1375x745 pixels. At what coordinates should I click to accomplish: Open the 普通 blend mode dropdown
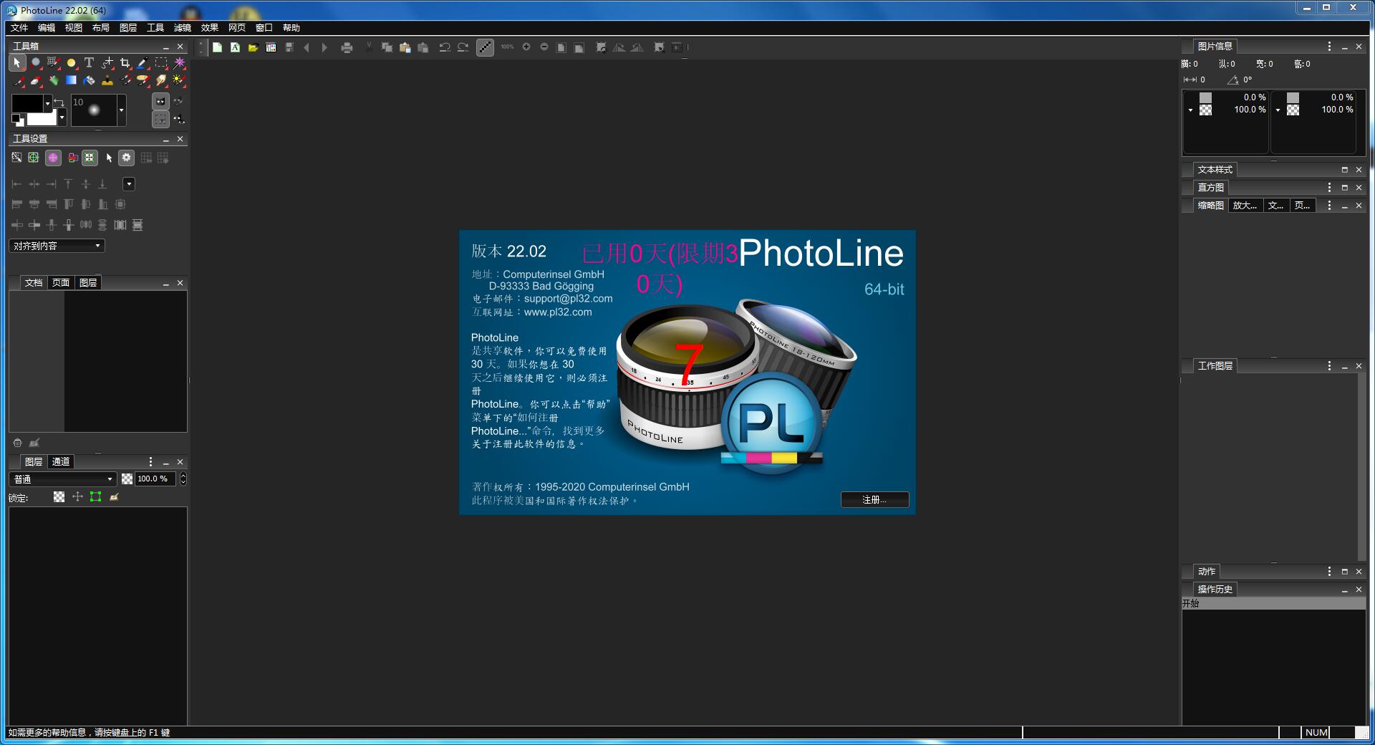coord(62,479)
